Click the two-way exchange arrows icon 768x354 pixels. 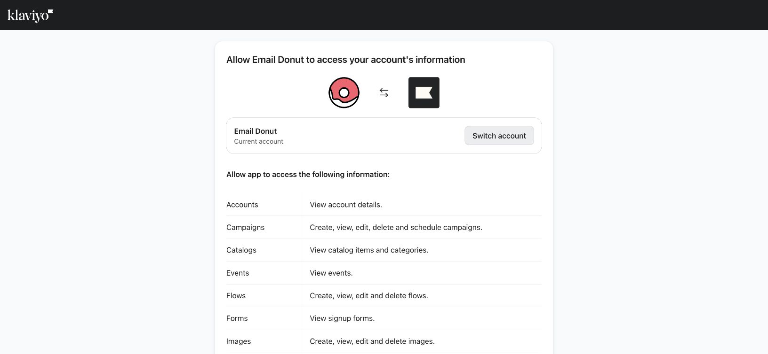(x=384, y=93)
